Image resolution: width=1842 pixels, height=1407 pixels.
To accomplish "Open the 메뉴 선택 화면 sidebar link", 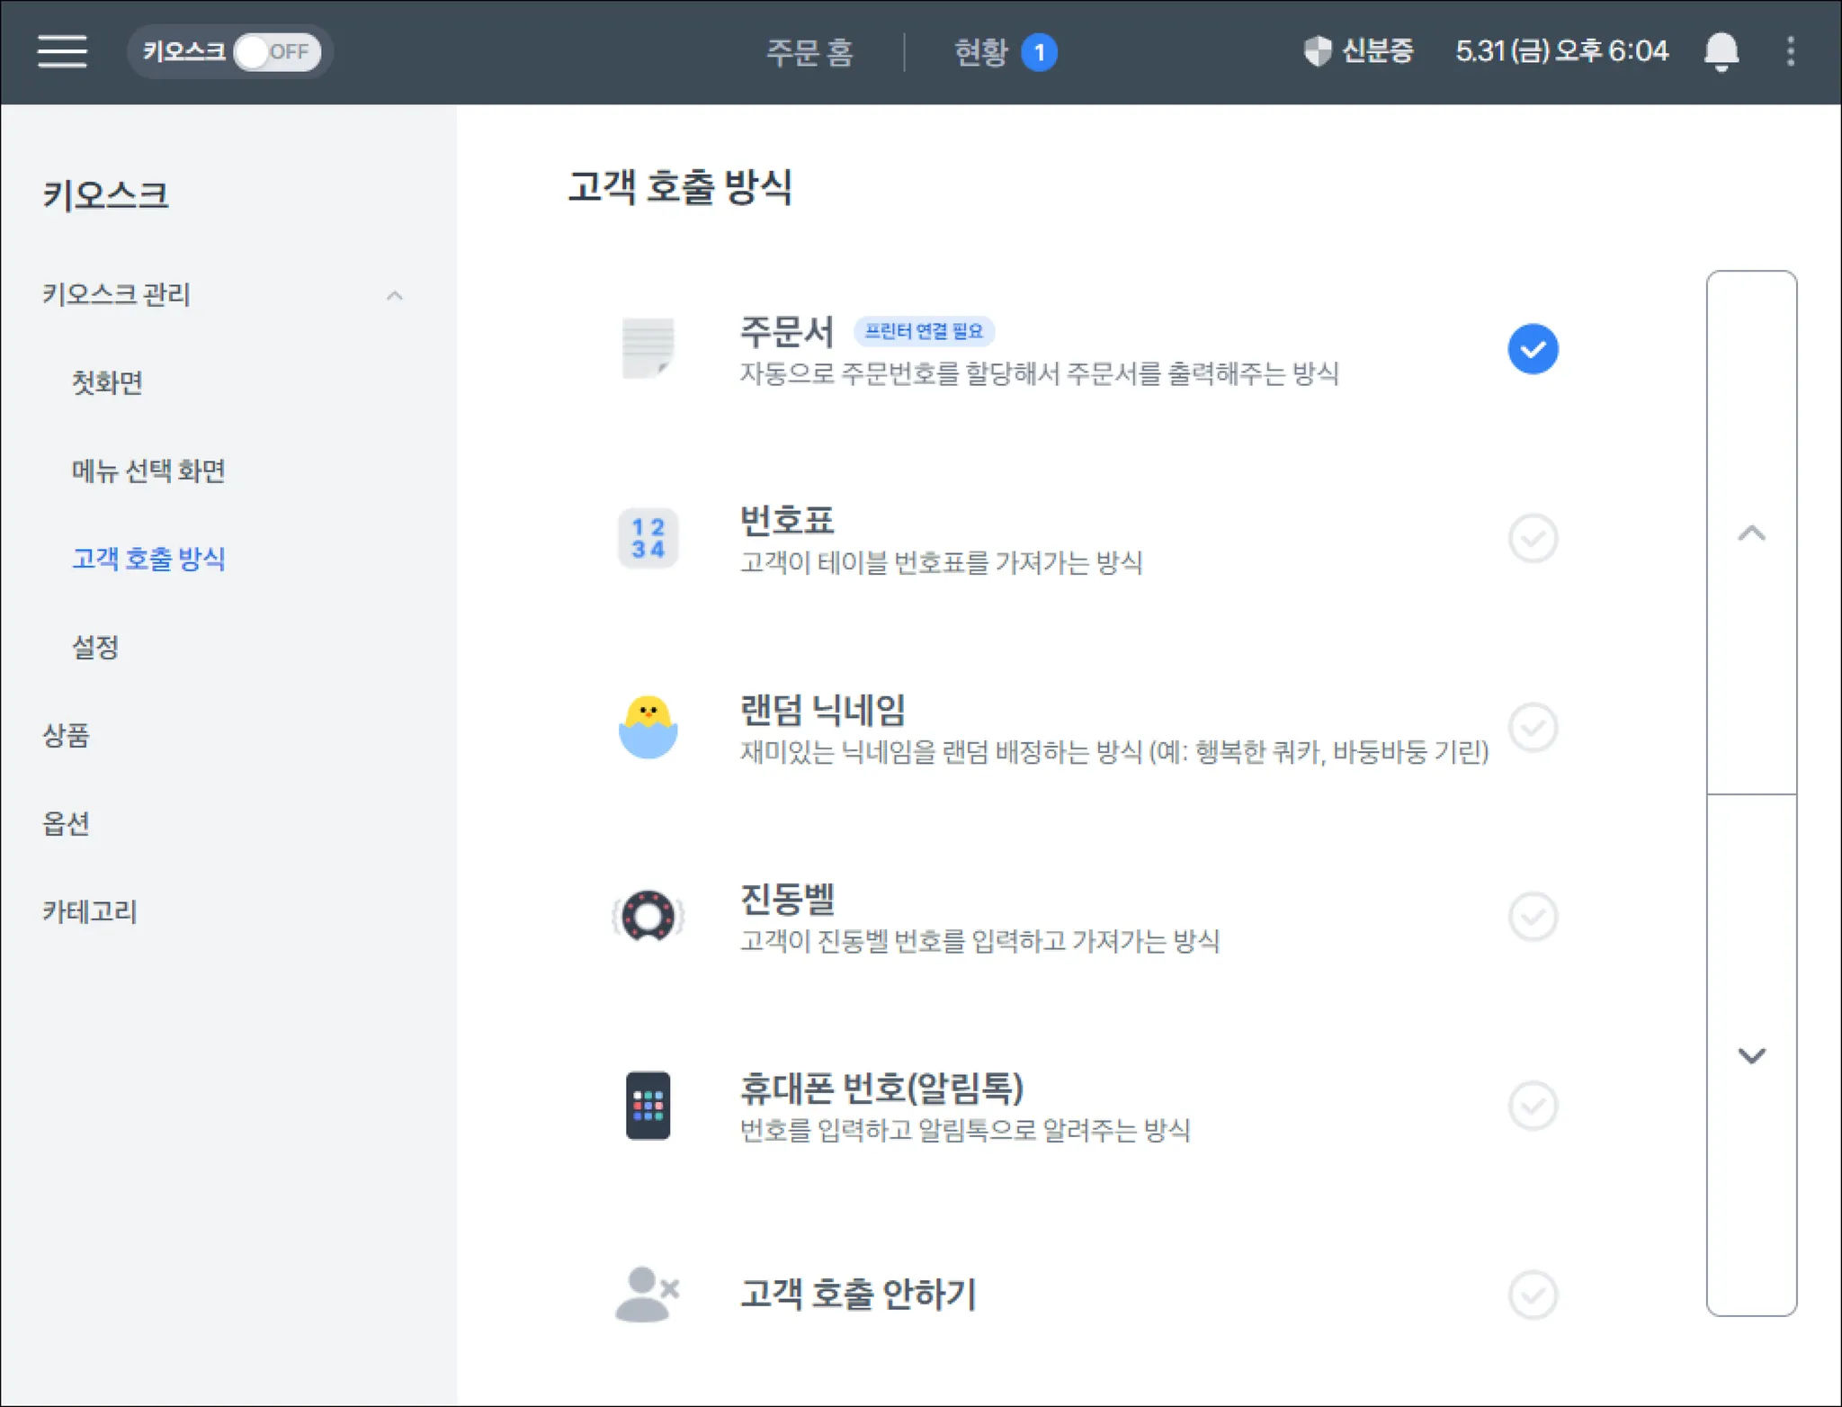I will [x=148, y=470].
